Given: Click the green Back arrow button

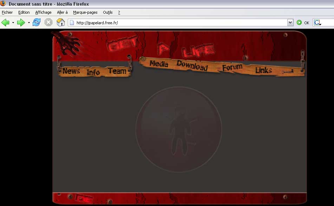Looking at the screenshot, I should point(5,23).
